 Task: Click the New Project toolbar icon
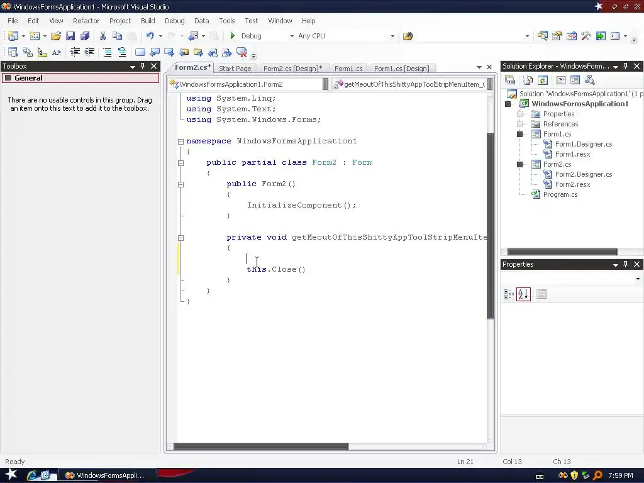[x=13, y=36]
